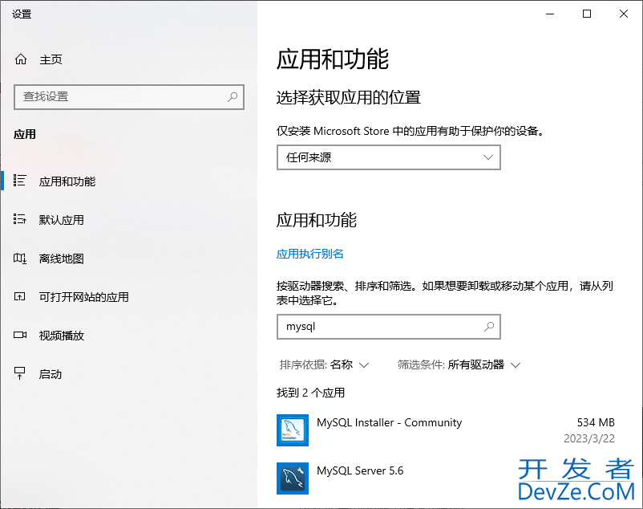Click the search magnifier in 查找设置 box
643x509 pixels.
(233, 97)
